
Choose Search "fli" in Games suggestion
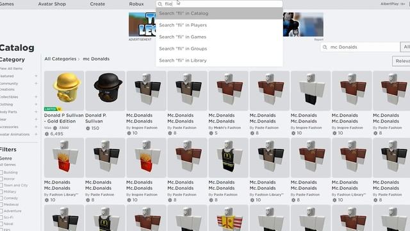tap(219, 37)
